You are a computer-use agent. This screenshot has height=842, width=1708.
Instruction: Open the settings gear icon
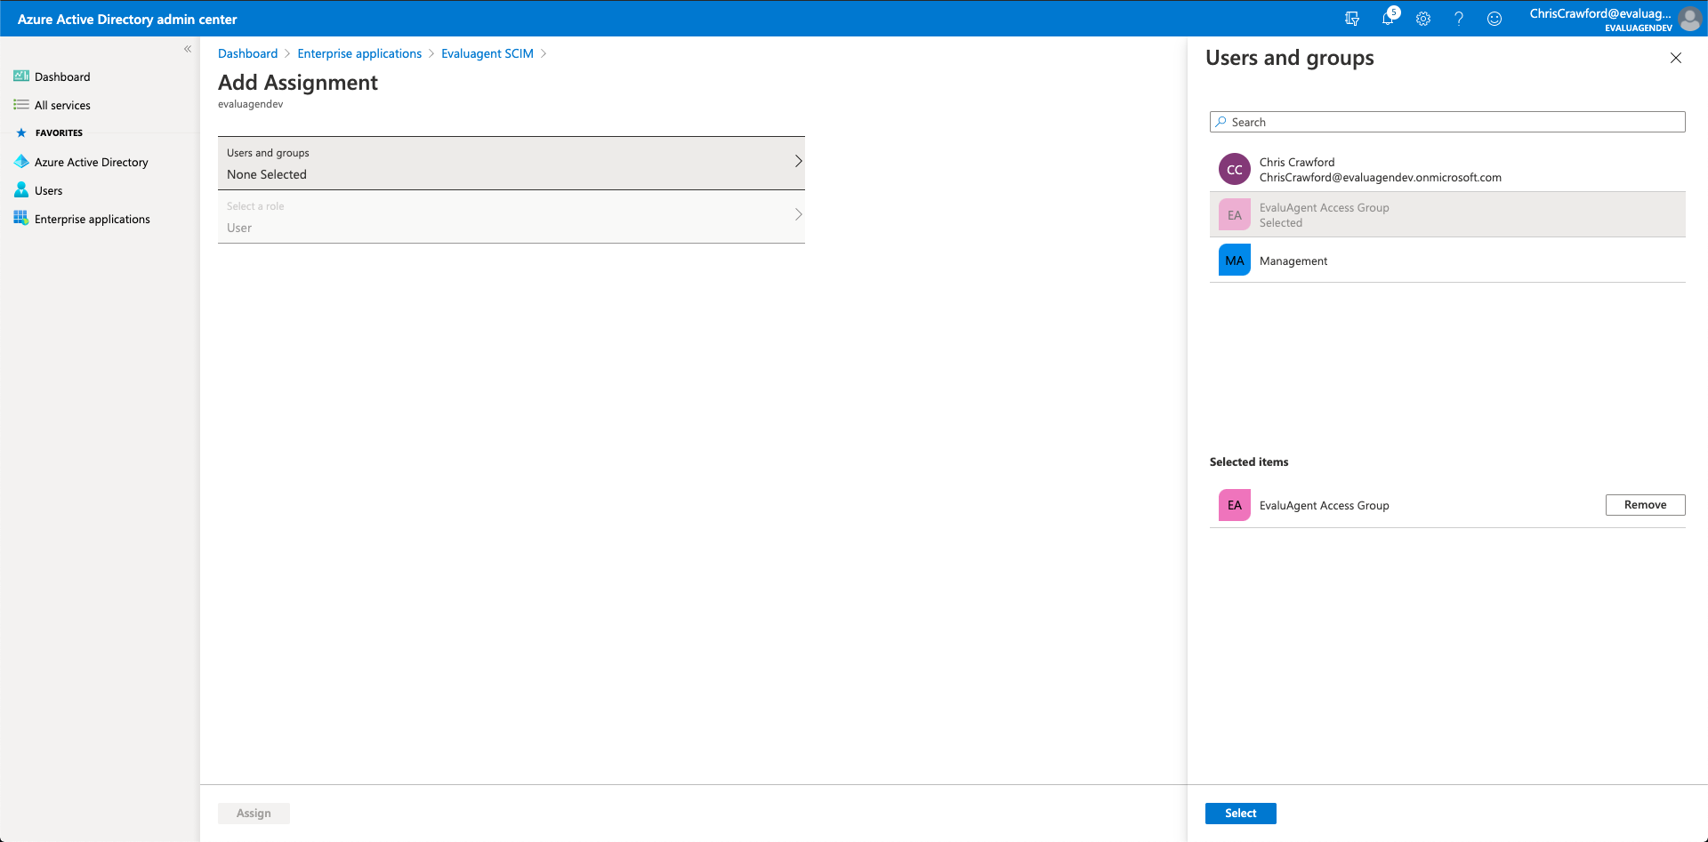pos(1423,19)
